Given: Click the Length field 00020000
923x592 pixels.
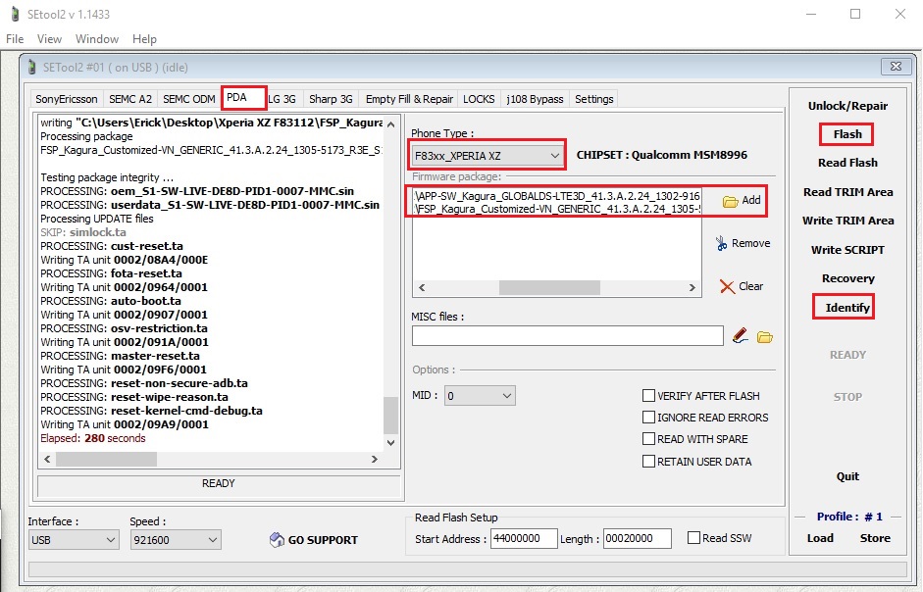Looking at the screenshot, I should tap(637, 538).
